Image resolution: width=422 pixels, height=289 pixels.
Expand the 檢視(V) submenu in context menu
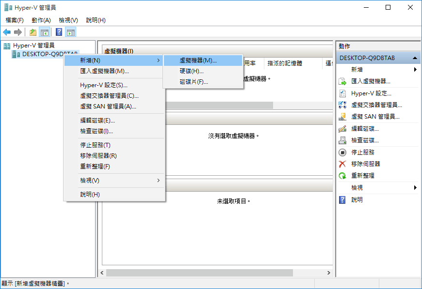coord(158,181)
